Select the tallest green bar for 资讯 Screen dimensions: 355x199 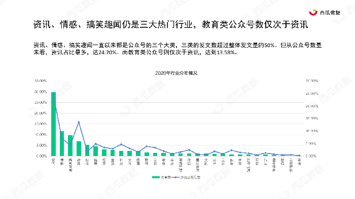(53, 124)
